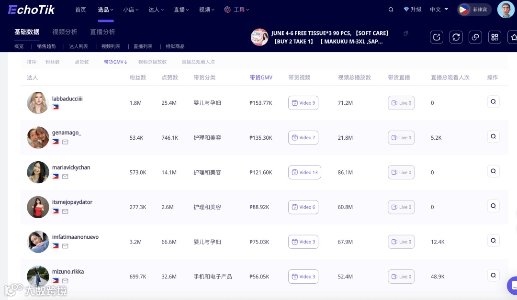Image resolution: width=517 pixels, height=300 pixels.
Task: Select the 概览 sub-tab
Action: 19,46
